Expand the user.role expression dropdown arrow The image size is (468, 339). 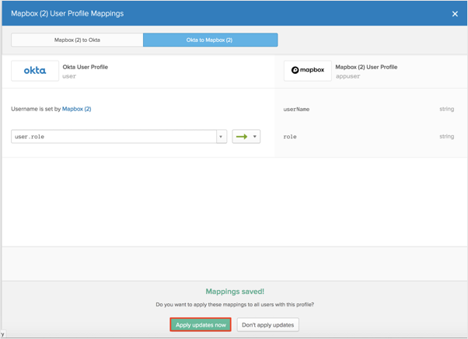[x=221, y=137]
